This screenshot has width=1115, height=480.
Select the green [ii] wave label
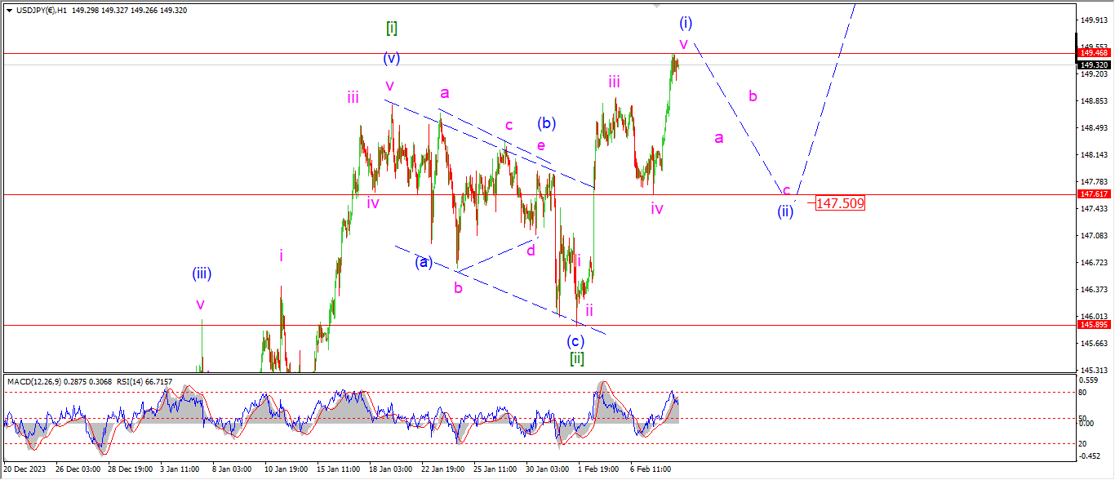576,358
